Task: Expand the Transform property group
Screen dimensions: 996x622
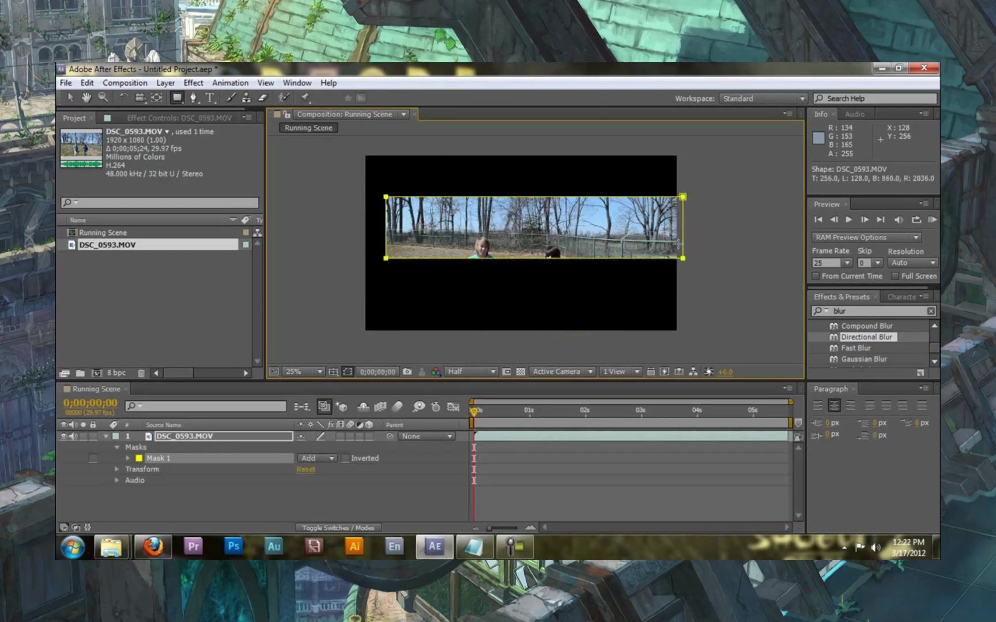Action: (117, 469)
